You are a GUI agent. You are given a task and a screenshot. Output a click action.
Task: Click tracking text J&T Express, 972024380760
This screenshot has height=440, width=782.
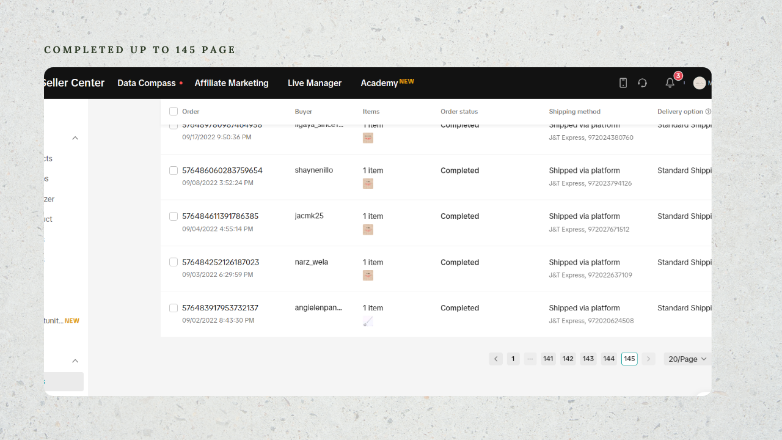tap(591, 137)
